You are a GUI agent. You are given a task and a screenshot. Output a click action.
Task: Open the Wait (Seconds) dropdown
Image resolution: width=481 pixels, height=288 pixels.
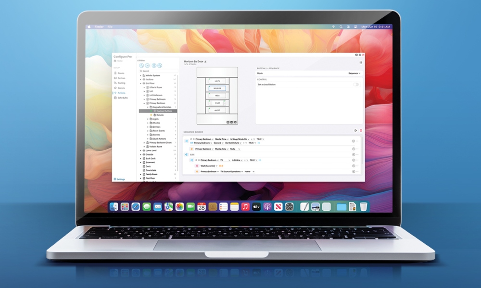point(209,166)
